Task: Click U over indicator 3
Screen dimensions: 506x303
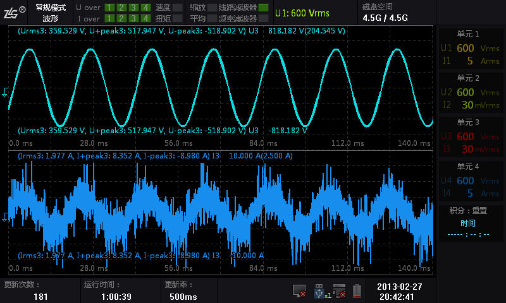Action: (x=133, y=8)
